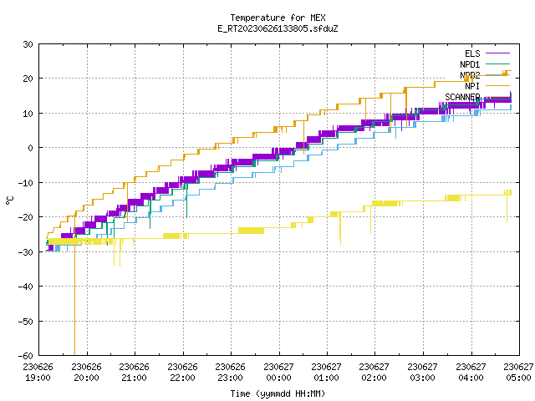The width and height of the screenshot is (535, 401).
Task: Click the 'Temperature for MEX' chart title
Action: click(278, 18)
